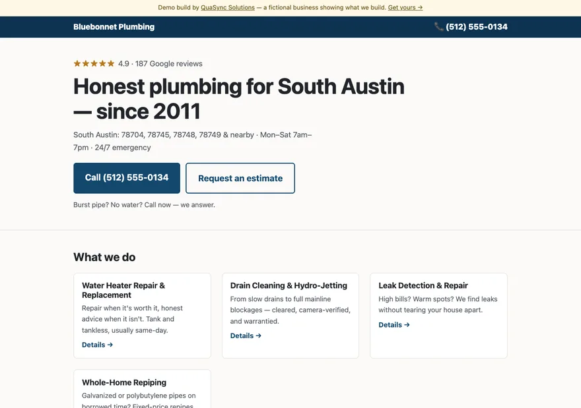Call (512) 555-0134 from header number

(477, 26)
